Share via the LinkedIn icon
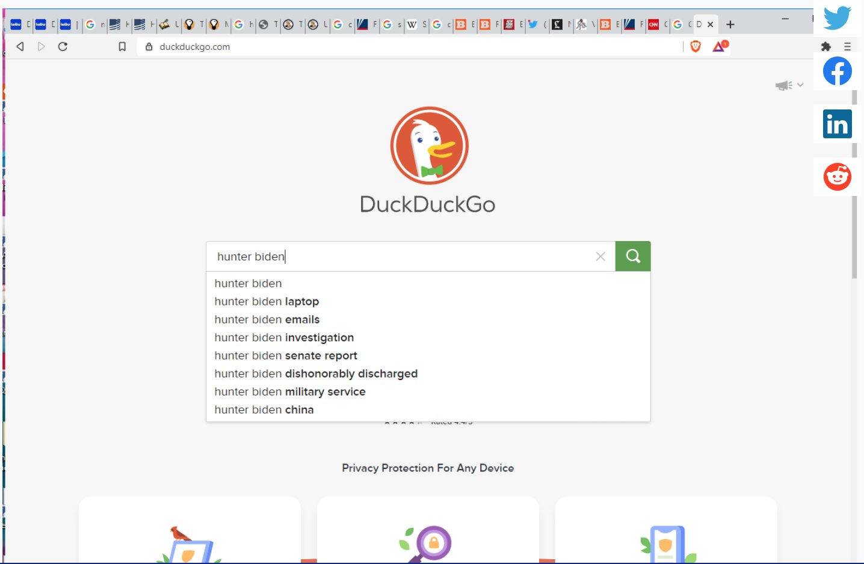 click(x=838, y=124)
